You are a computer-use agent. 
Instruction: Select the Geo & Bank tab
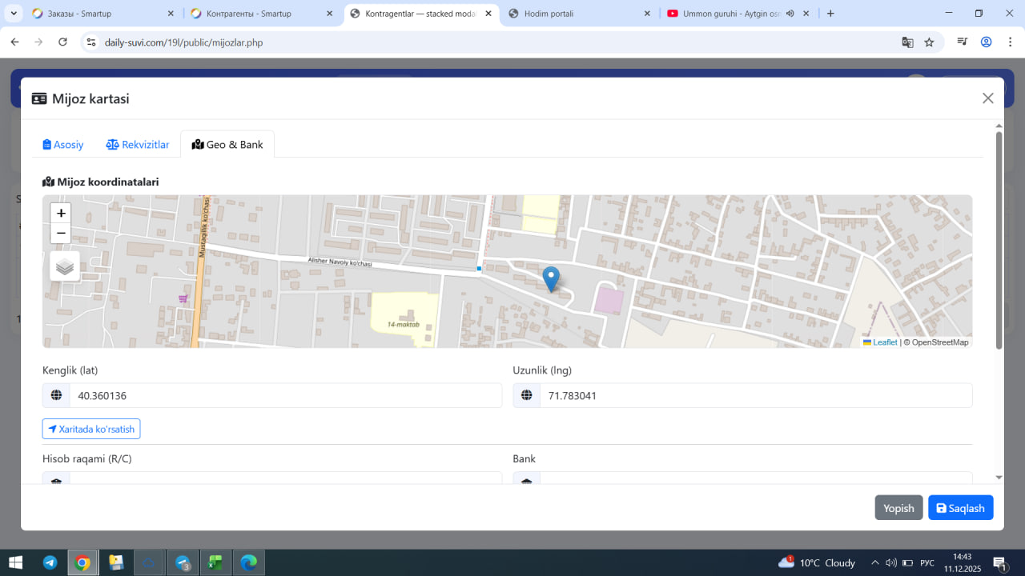pos(227,145)
